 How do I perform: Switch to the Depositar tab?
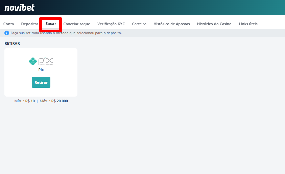click(x=29, y=24)
